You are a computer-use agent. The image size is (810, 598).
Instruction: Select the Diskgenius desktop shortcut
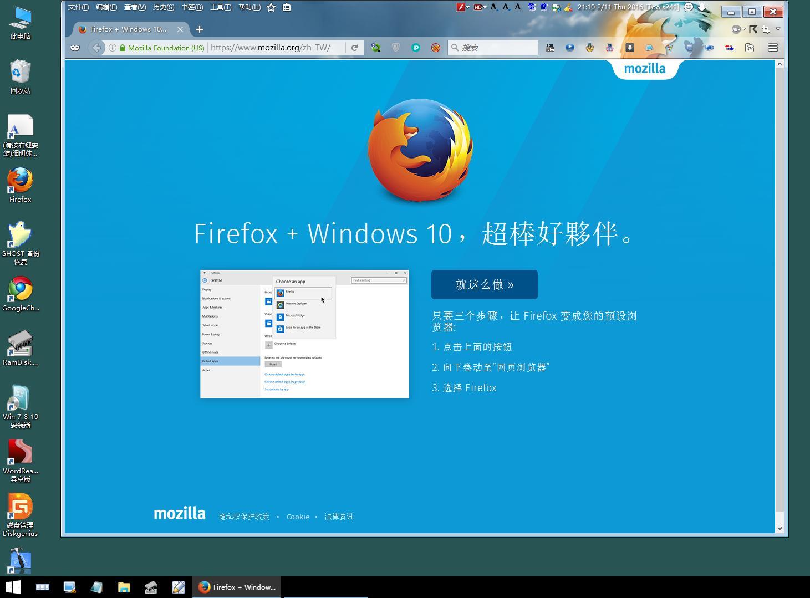point(21,515)
